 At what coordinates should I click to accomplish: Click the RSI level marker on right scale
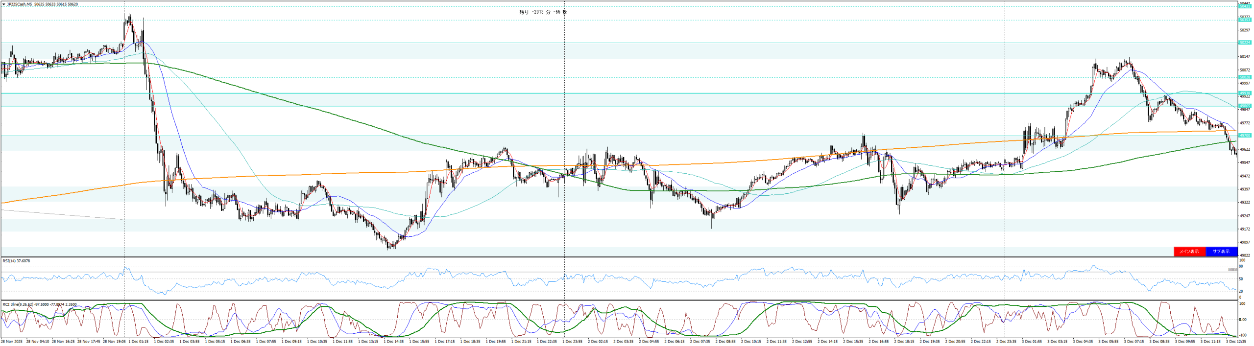1232,270
